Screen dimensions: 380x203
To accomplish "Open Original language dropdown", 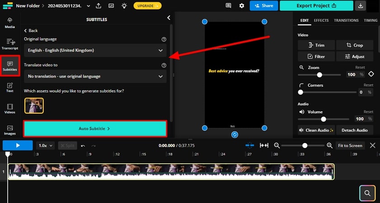I will (95, 51).
